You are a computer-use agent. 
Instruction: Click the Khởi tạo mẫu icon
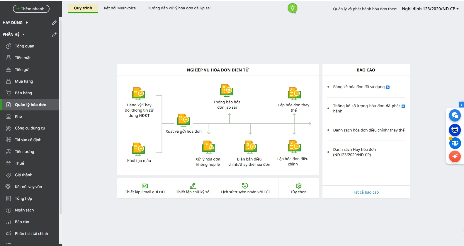138,149
